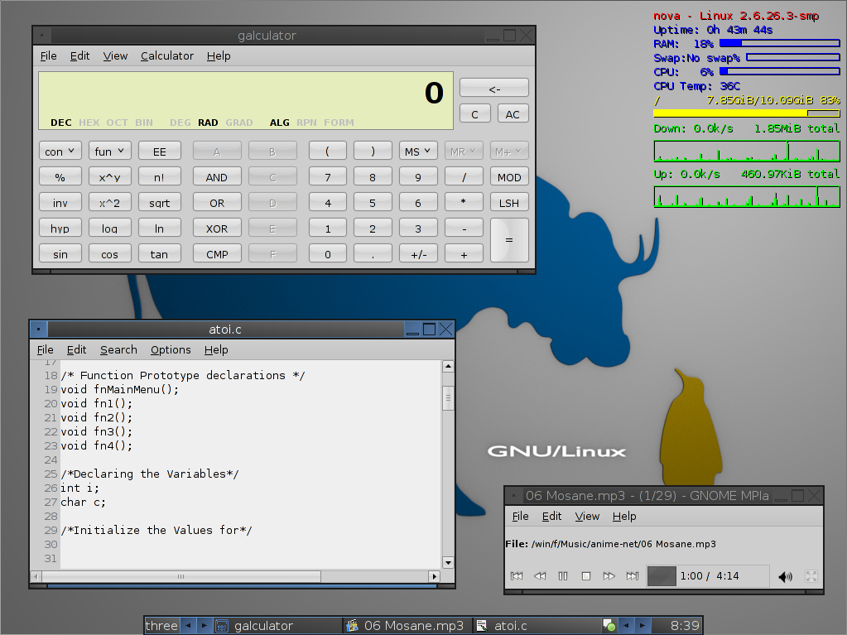Click the green system tray icon
The height and width of the screenshot is (635, 847).
tap(609, 626)
